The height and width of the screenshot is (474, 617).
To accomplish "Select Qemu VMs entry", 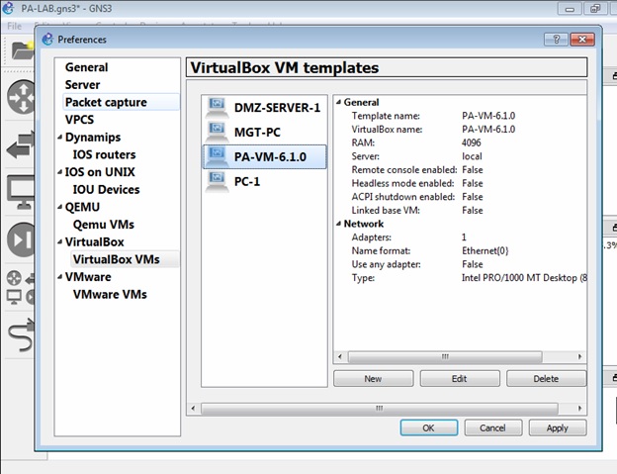I will point(104,225).
